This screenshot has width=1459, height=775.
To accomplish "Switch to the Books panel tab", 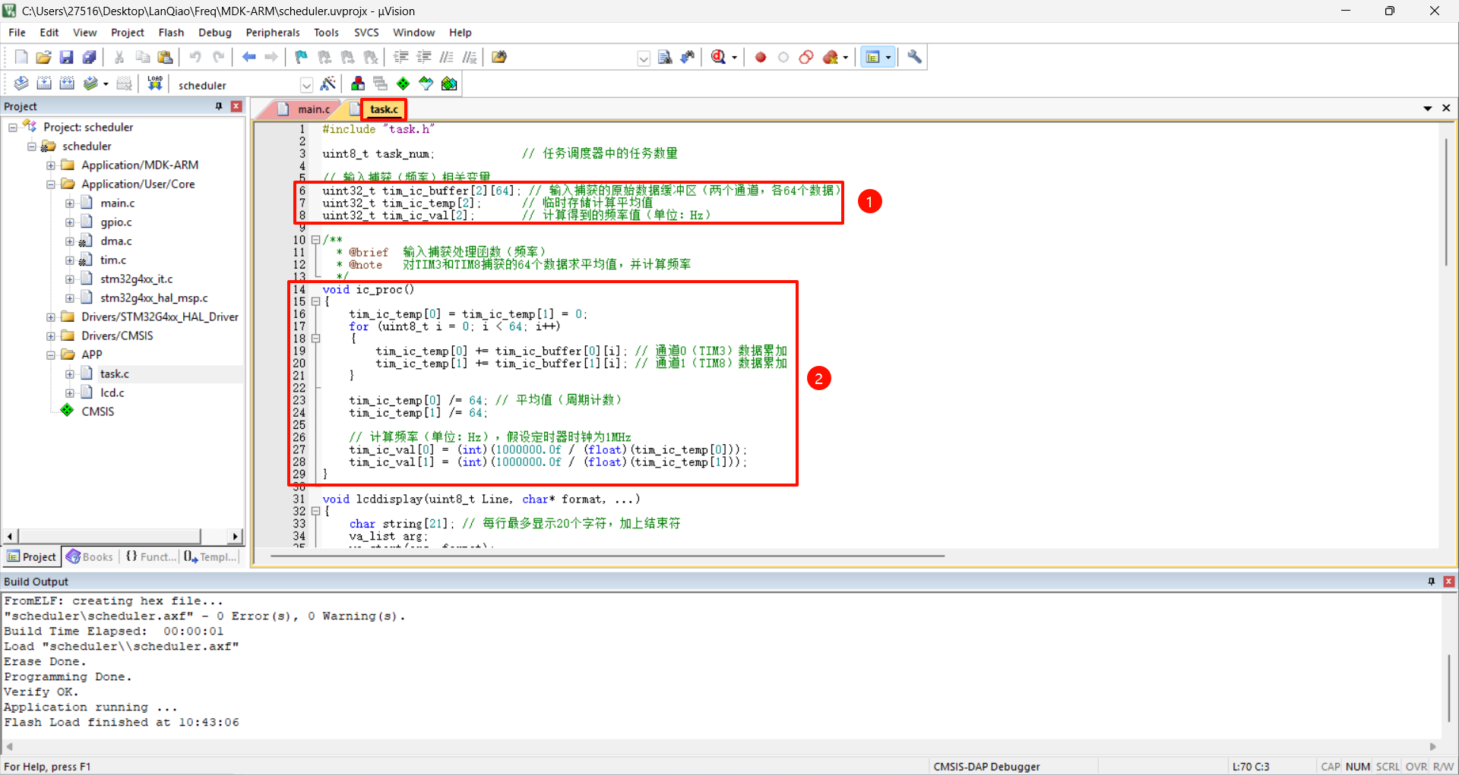I will click(x=90, y=556).
